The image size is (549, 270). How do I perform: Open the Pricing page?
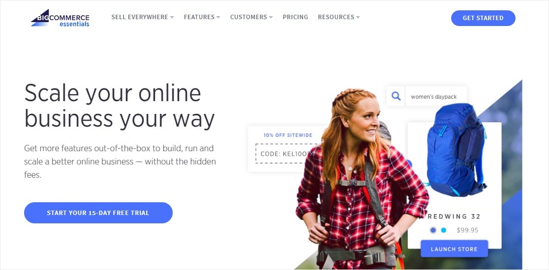coord(296,17)
